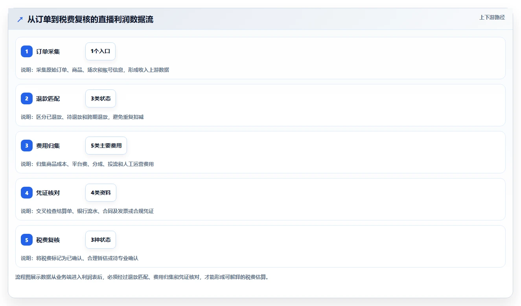Click description 交叉检查结算单、银行流水
The height and width of the screenshot is (306, 521).
click(x=87, y=211)
